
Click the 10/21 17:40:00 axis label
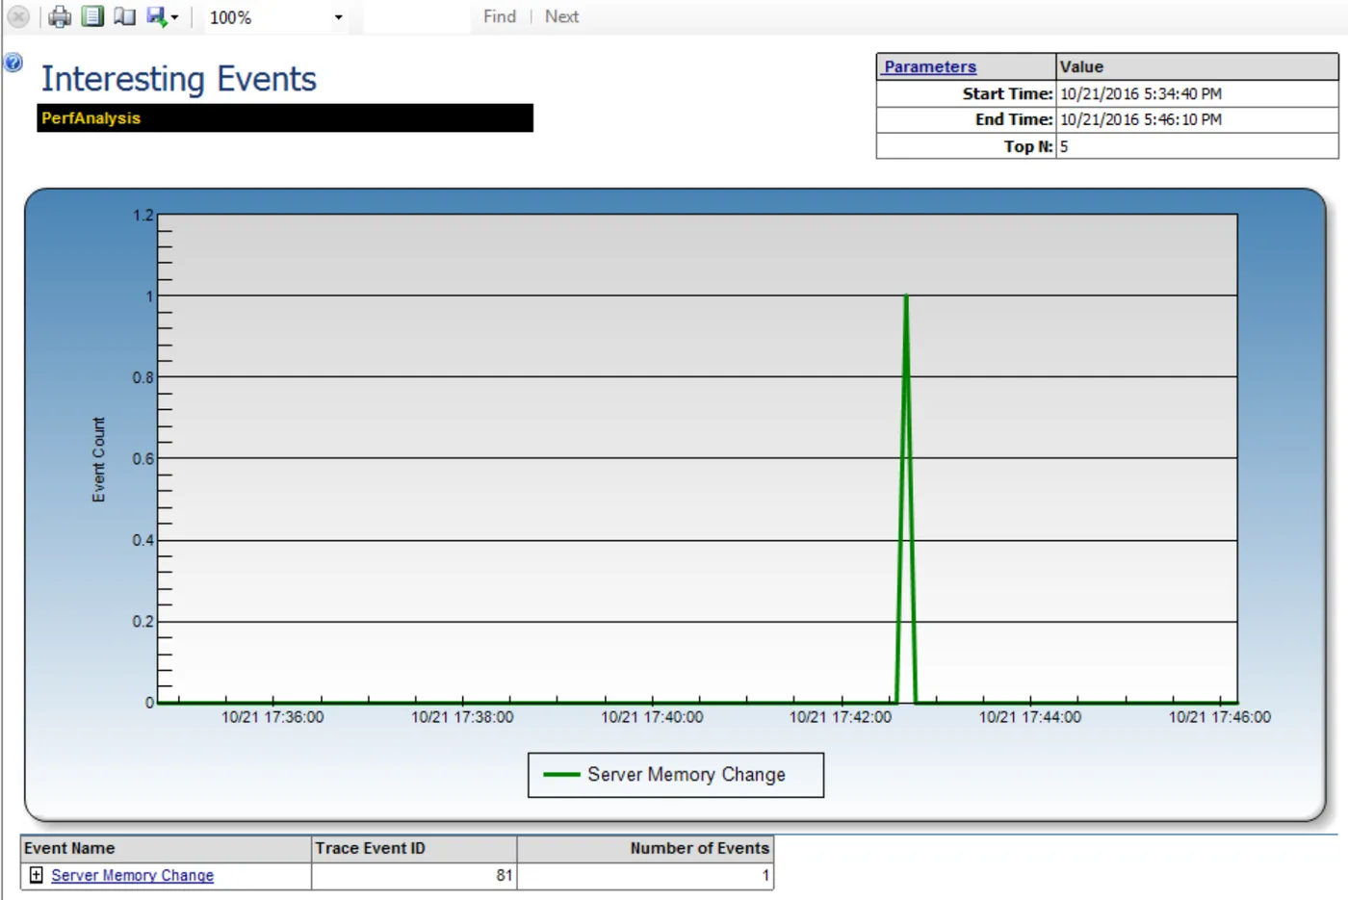[652, 717]
